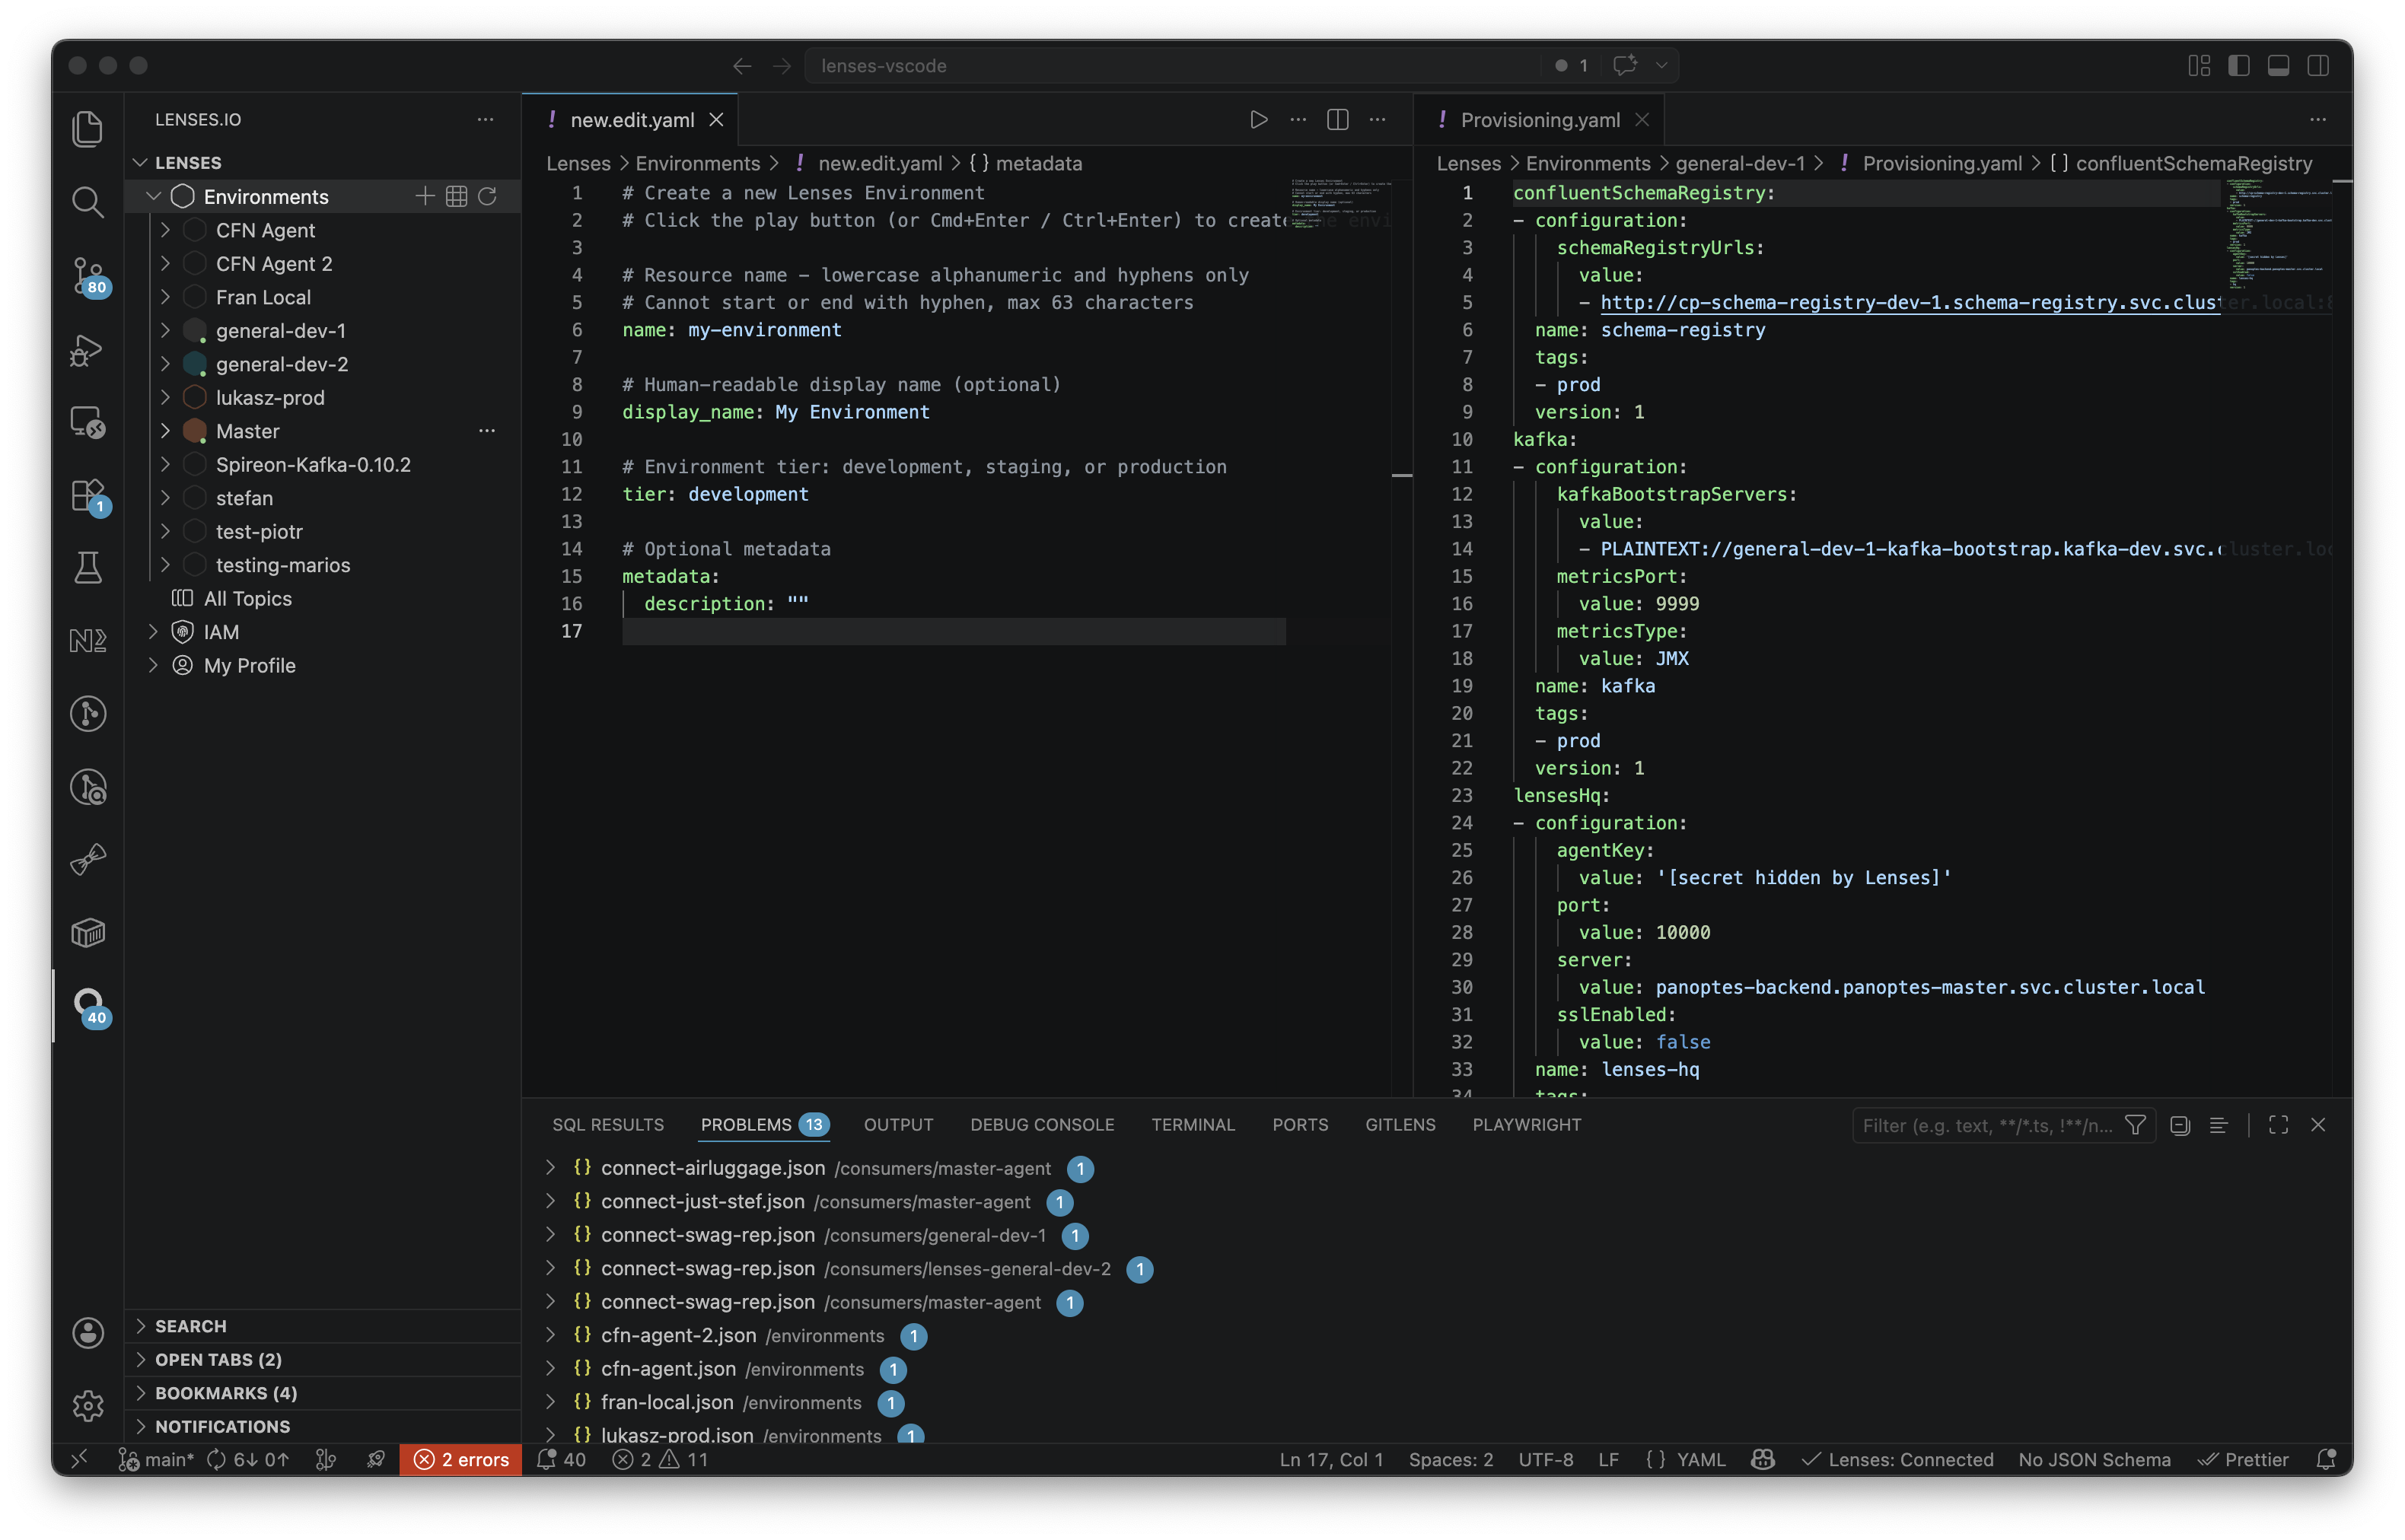Open Extensions view in activity bar

click(x=88, y=495)
